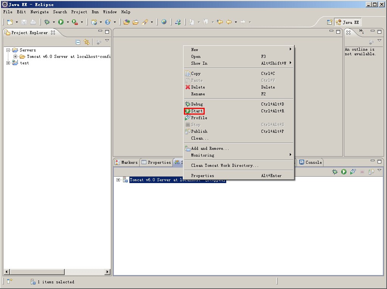
Task: Click right arrow of Project Explorer scrollbar
Action: coord(107,272)
